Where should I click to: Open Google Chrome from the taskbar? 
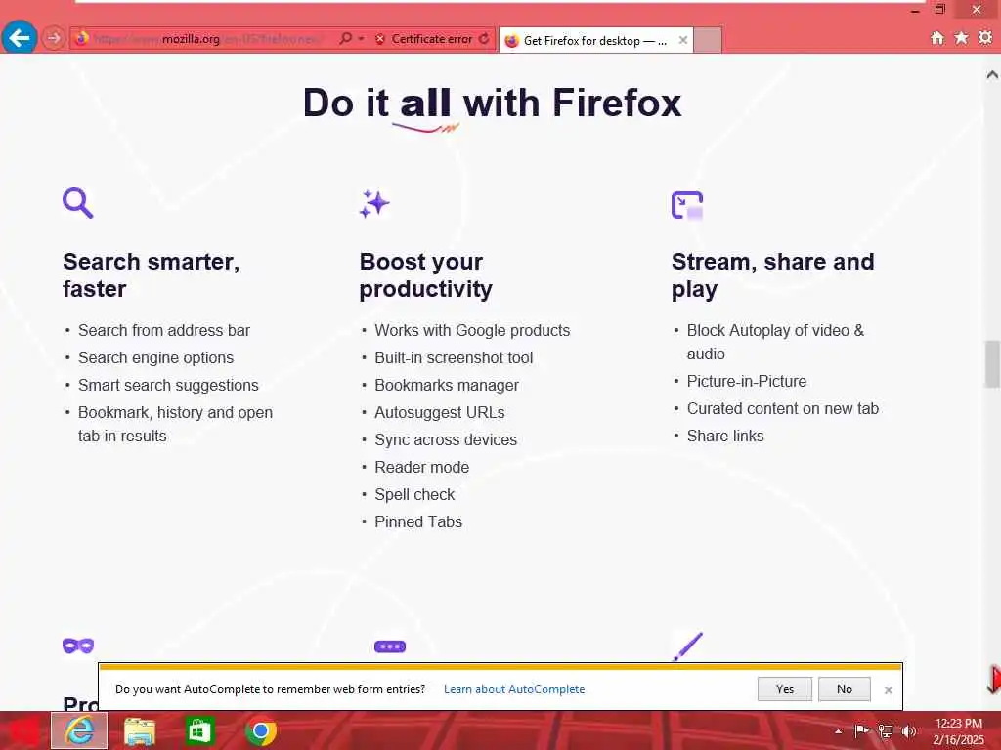260,731
